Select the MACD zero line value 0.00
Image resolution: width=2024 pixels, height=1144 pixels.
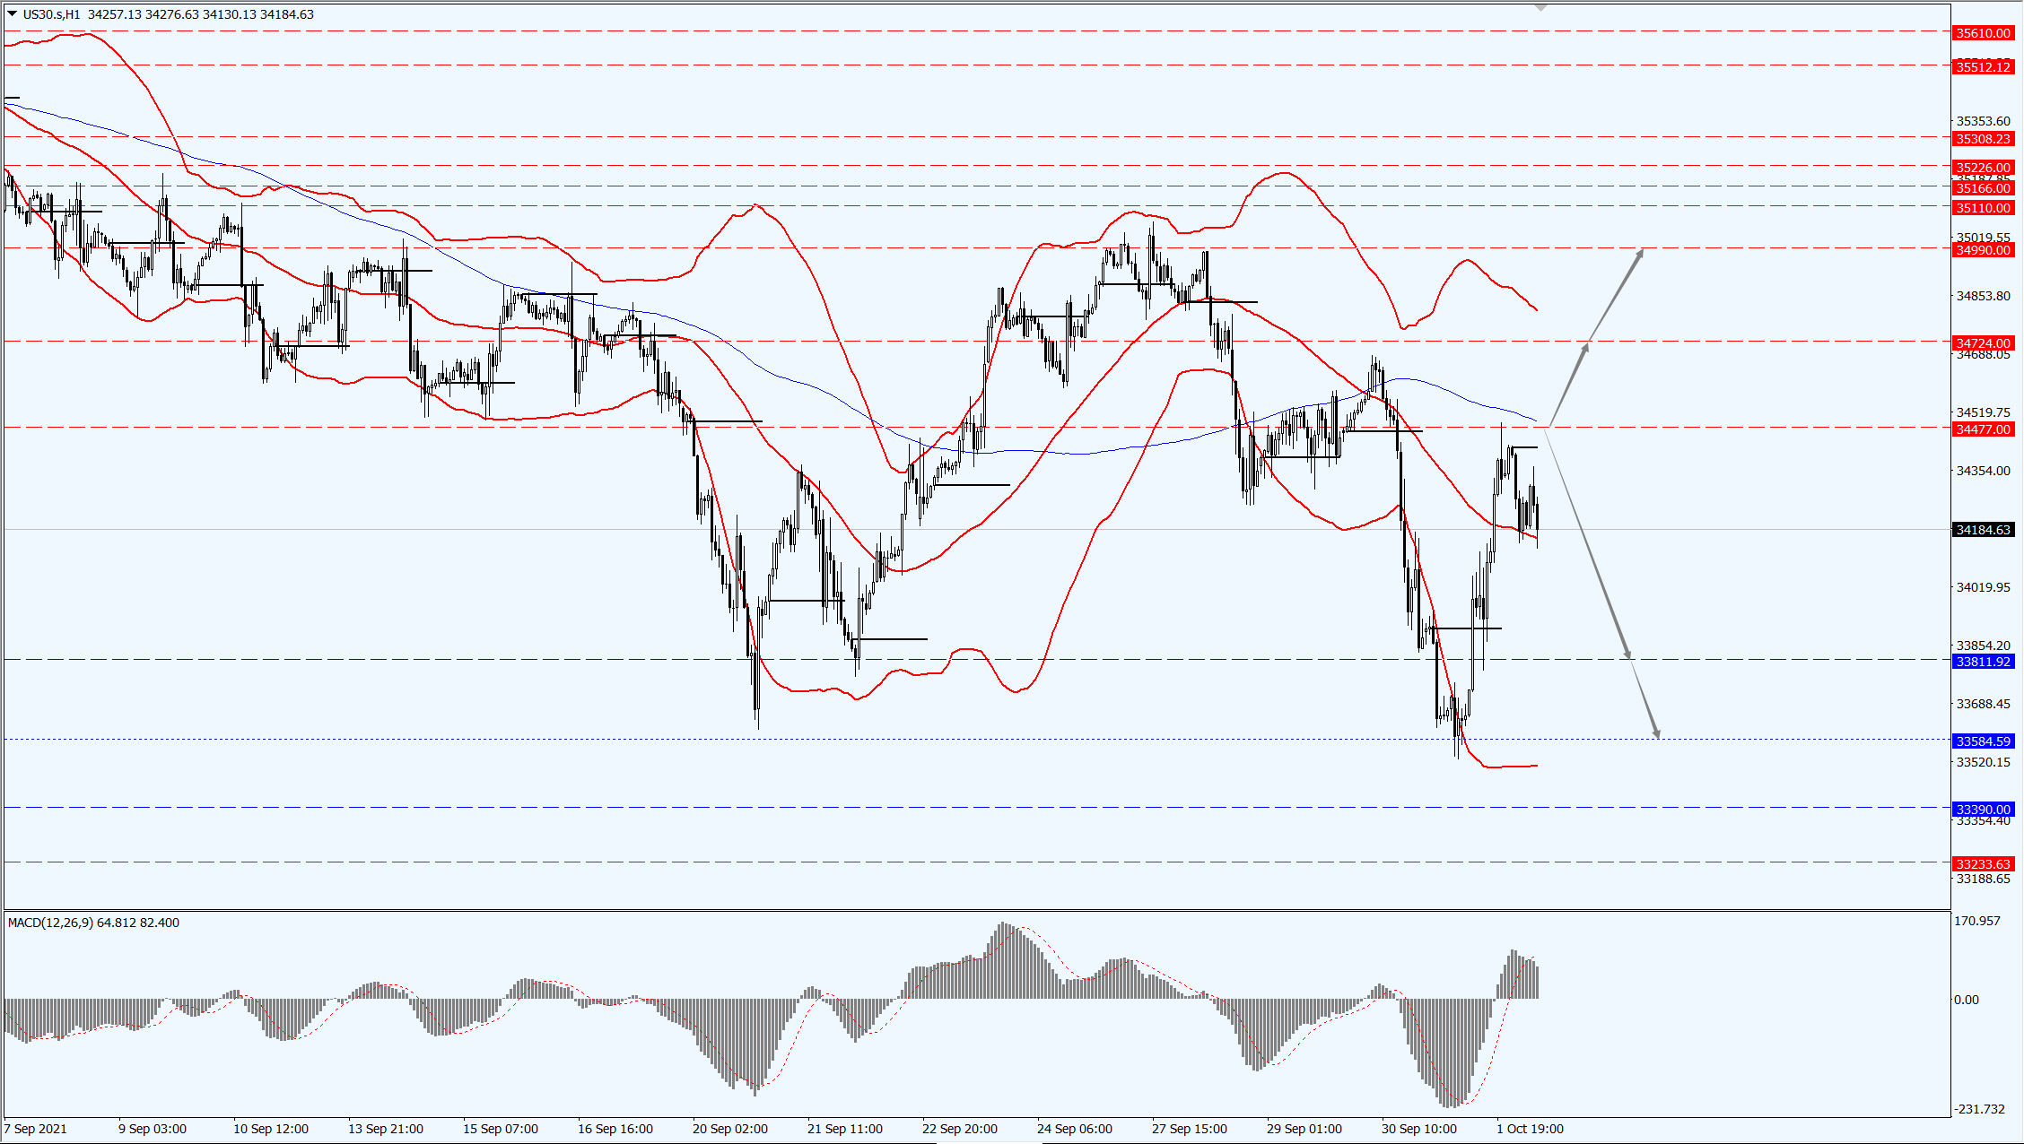(x=1967, y=1000)
